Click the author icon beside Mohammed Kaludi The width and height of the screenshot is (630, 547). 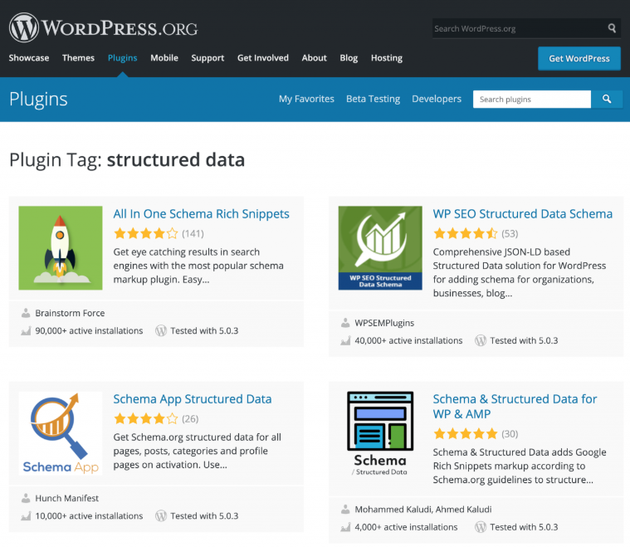tap(345, 509)
